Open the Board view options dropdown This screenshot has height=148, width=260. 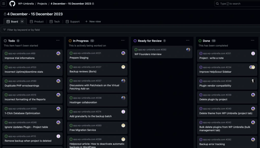[x=22, y=21]
